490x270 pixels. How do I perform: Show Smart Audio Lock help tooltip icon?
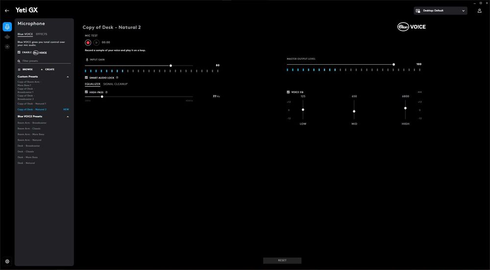pos(117,77)
